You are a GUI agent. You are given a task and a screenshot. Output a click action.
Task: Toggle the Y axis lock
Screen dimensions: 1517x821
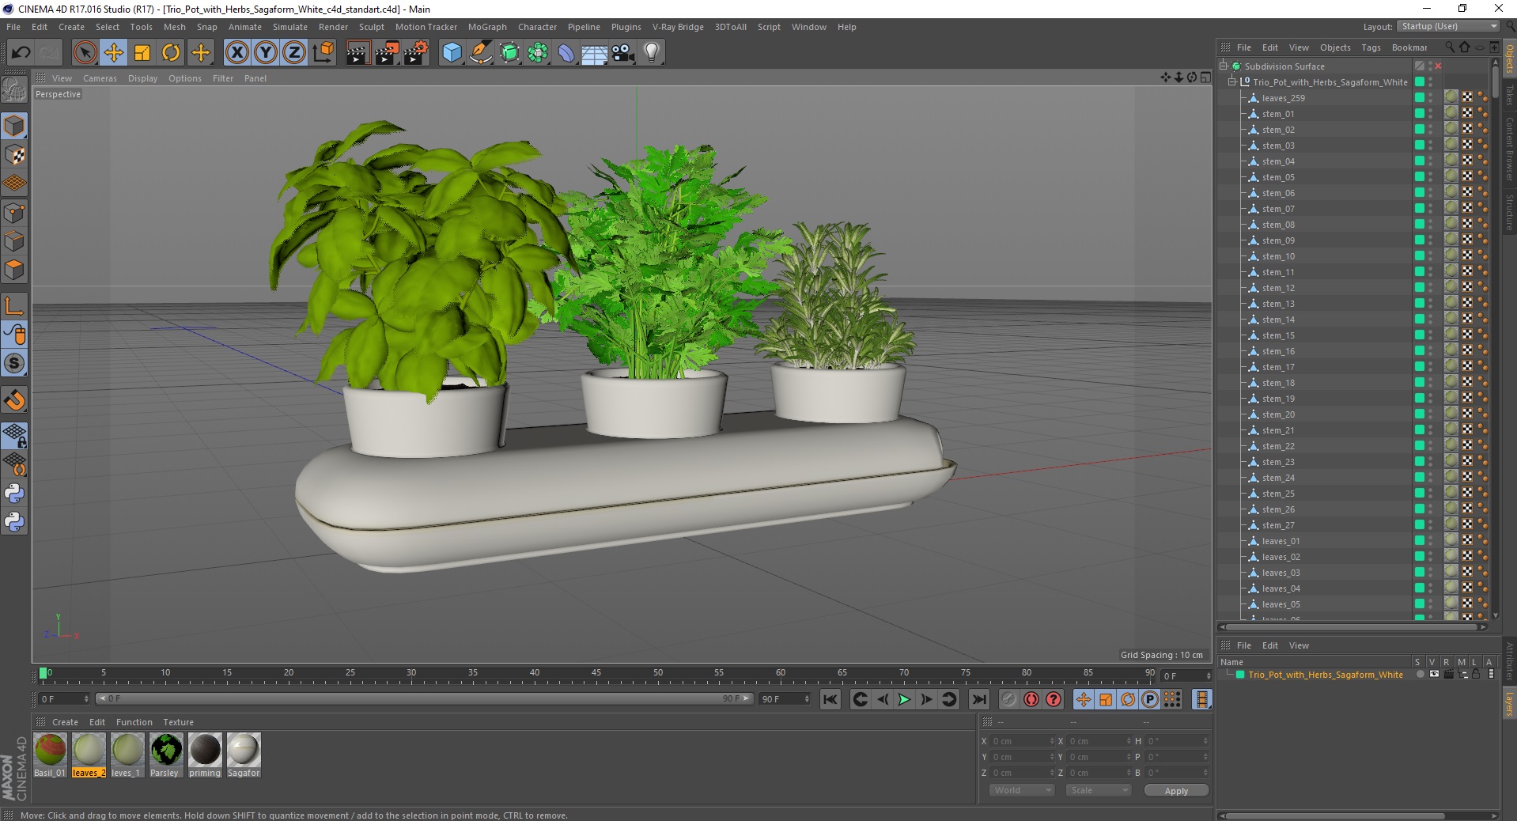tap(266, 53)
